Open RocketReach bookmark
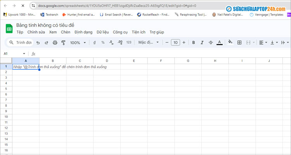291x155 pixels. pyautogui.click(x=153, y=14)
